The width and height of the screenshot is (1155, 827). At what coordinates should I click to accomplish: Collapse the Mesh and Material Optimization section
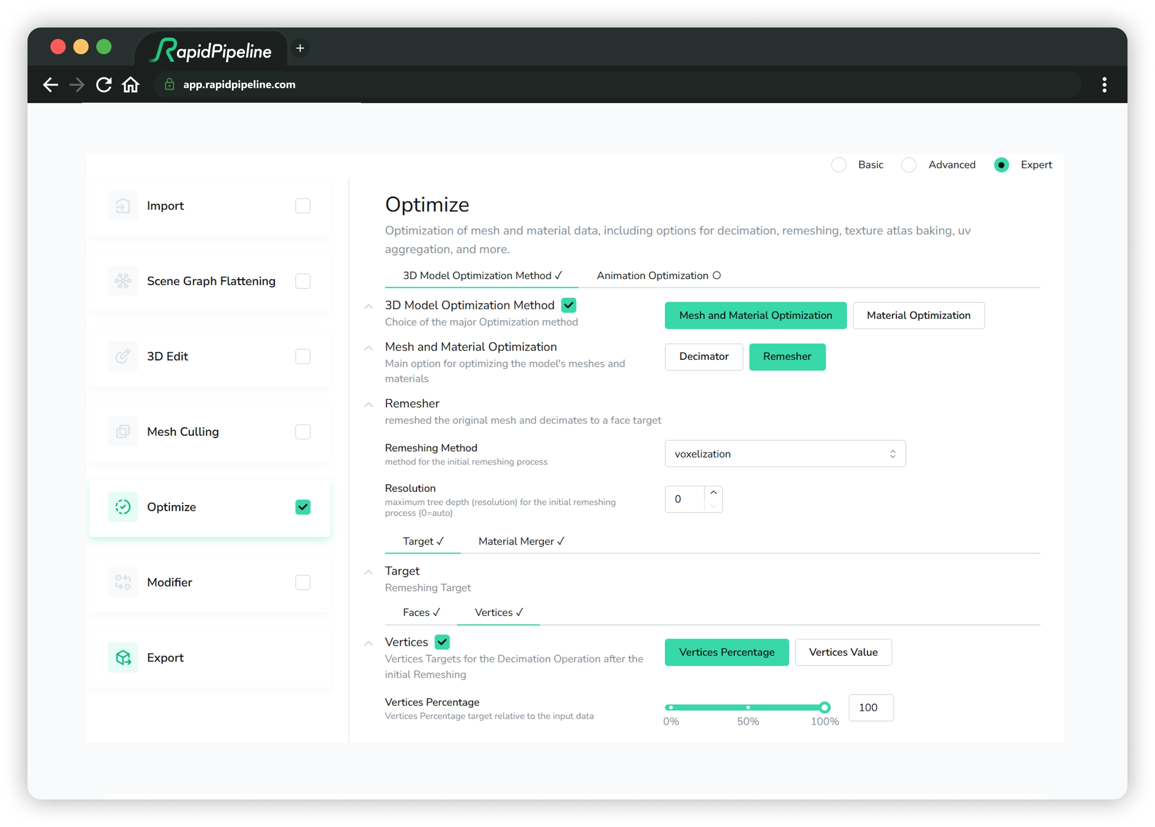(x=369, y=348)
